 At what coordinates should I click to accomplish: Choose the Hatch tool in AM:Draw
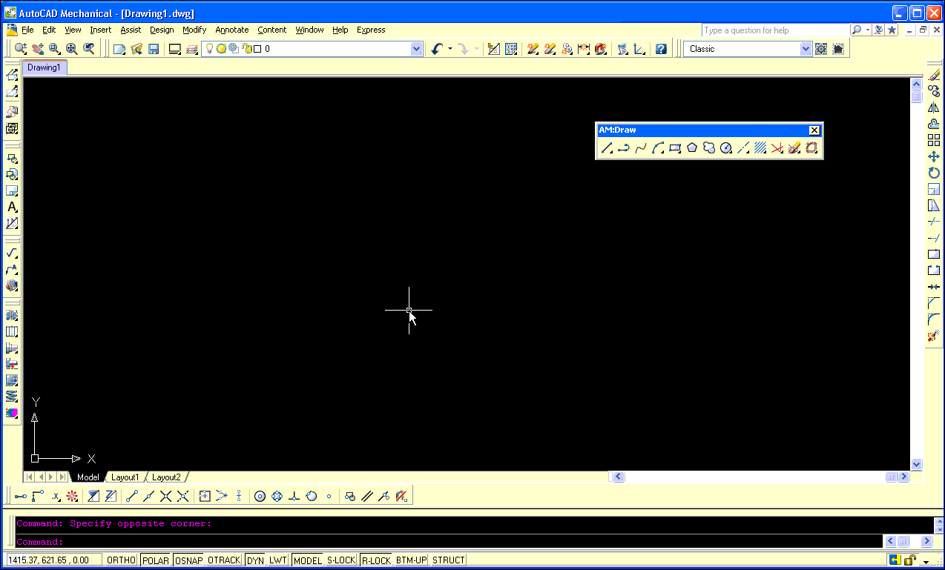tap(760, 148)
